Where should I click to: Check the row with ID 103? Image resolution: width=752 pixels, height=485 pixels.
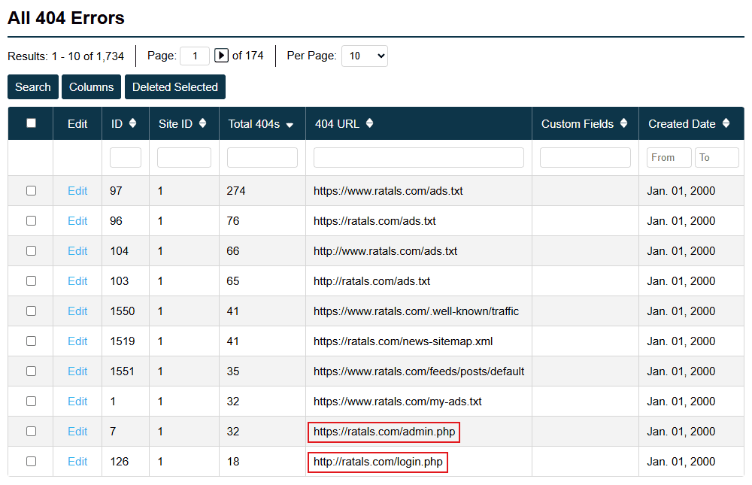point(31,281)
